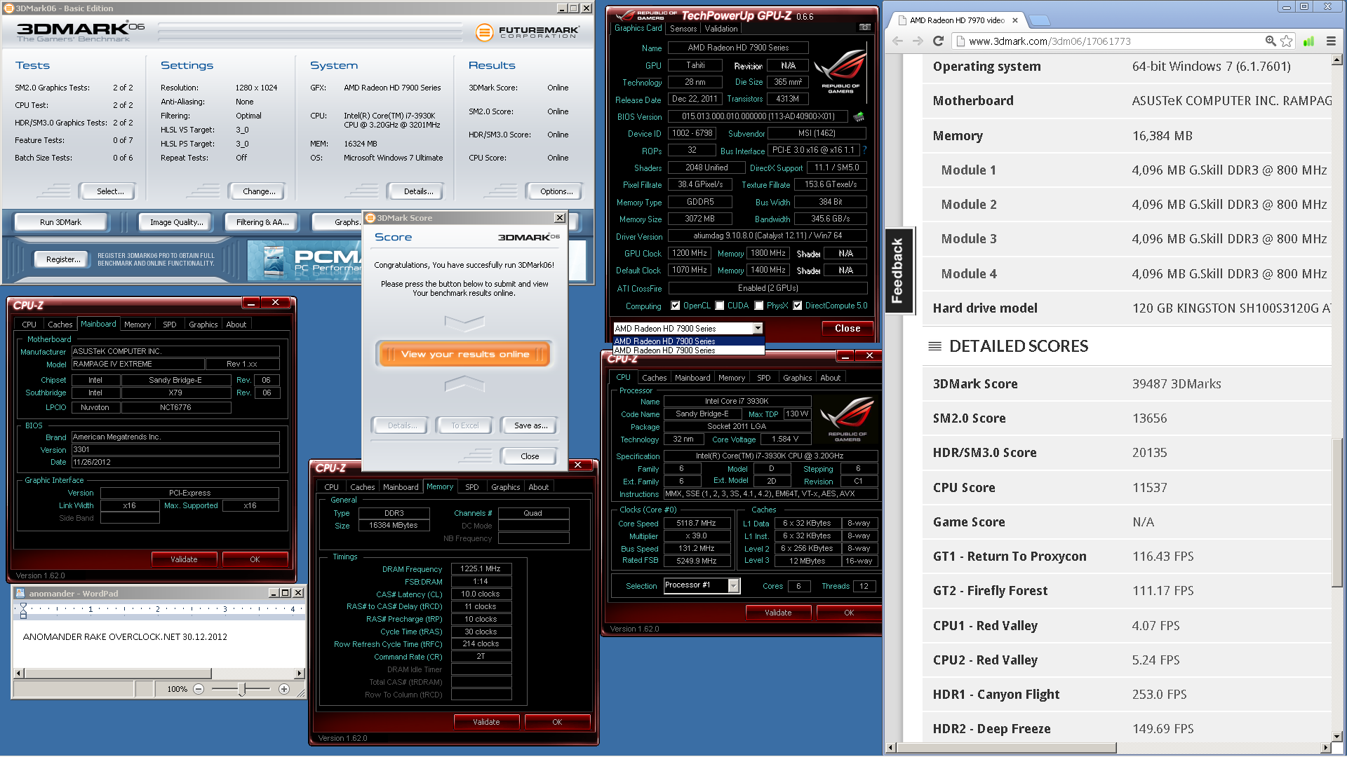Click Filtering & AA... button
The width and height of the screenshot is (1347, 757).
point(262,222)
